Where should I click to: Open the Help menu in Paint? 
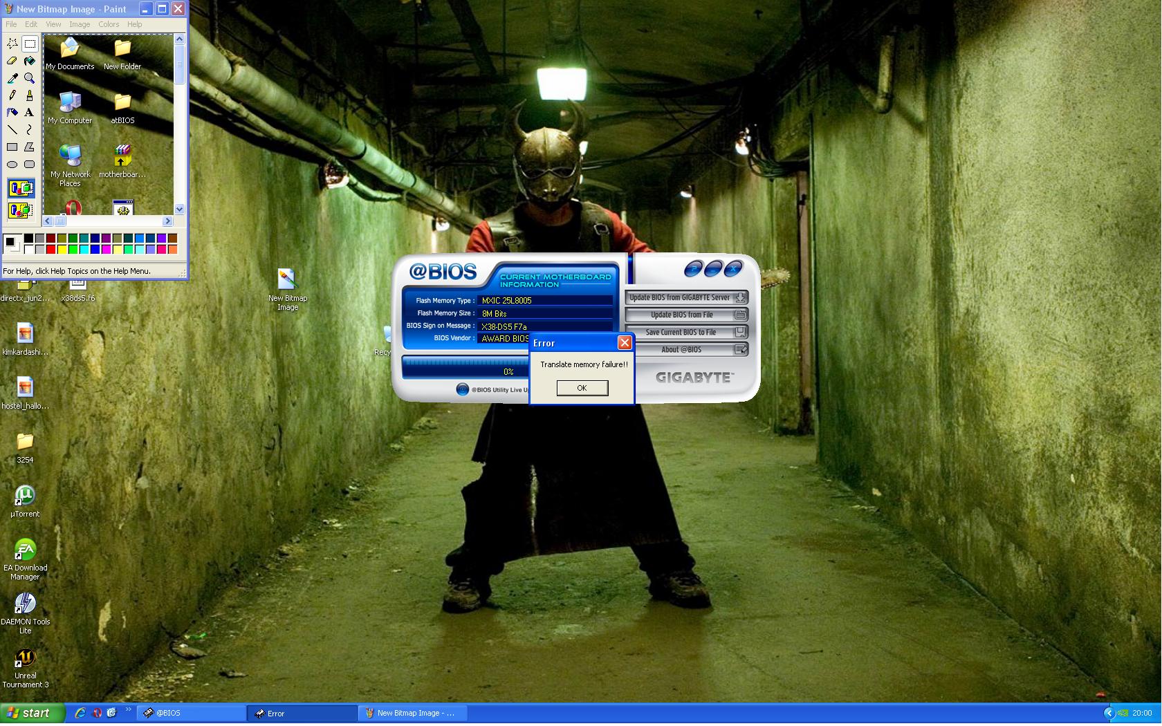pos(134,24)
